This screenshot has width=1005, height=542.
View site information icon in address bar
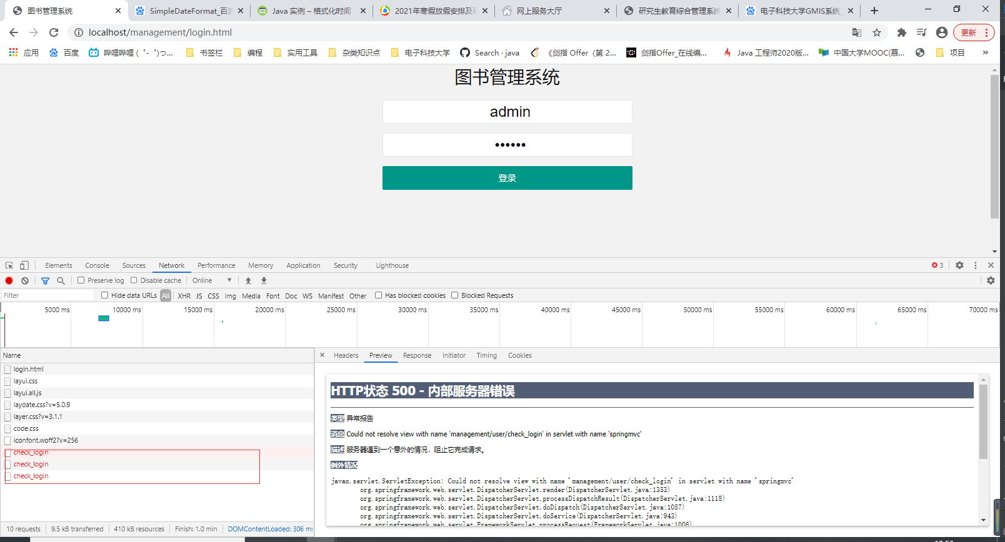click(79, 32)
